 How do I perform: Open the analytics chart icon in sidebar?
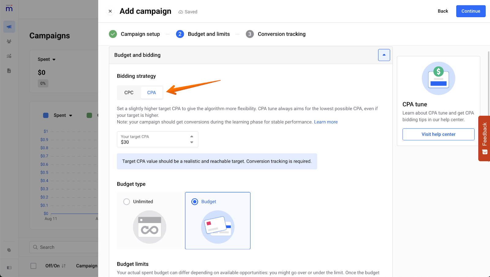[x=9, y=56]
